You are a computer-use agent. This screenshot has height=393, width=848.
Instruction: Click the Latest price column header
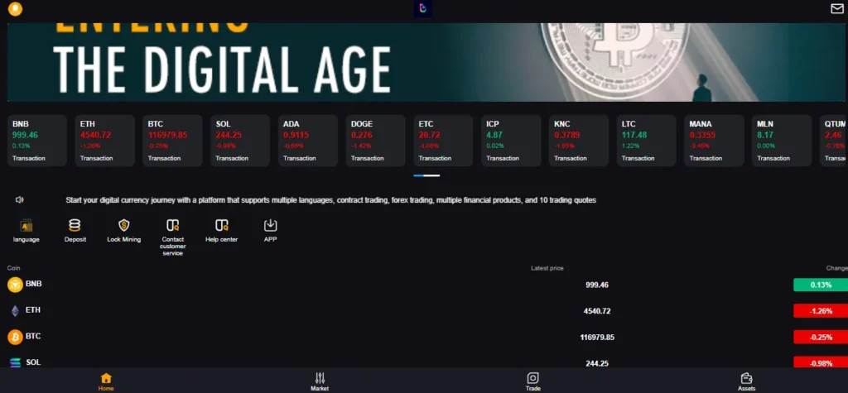click(x=547, y=268)
